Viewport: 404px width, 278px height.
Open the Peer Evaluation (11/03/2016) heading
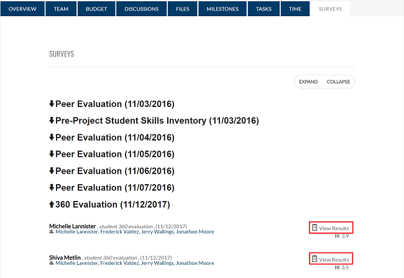pos(115,104)
